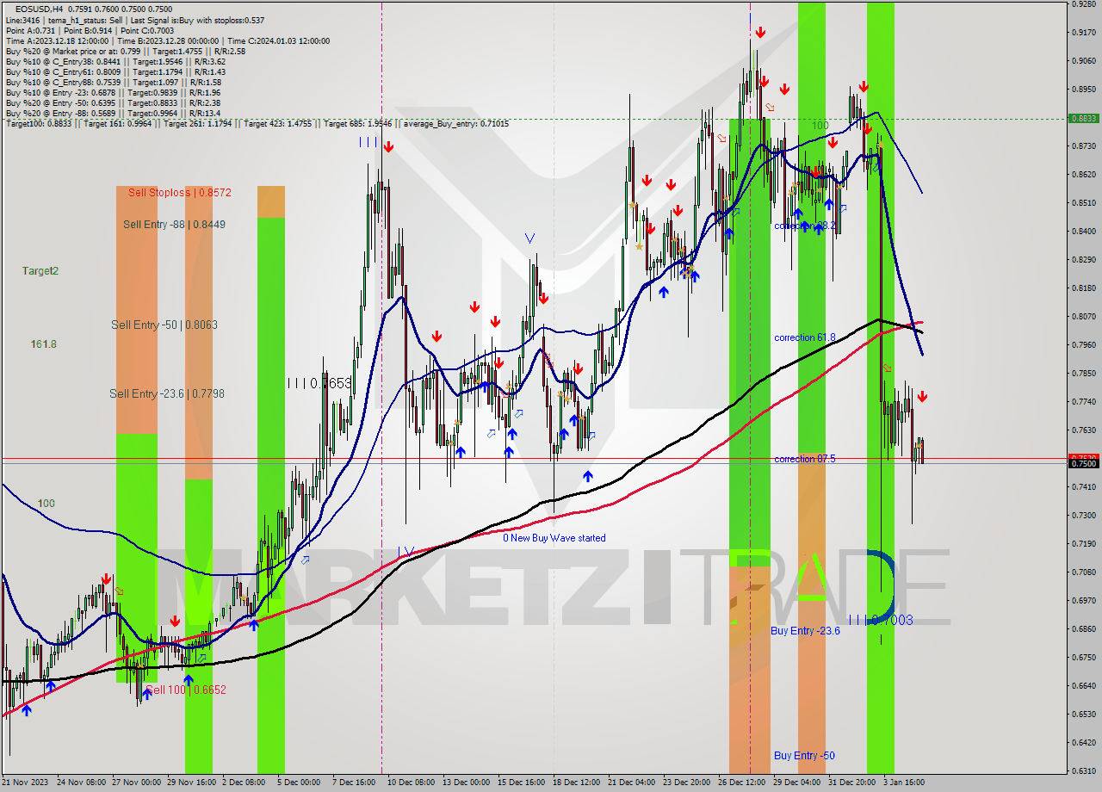Click the 'I I I 0.7653' wave label

click(x=319, y=383)
